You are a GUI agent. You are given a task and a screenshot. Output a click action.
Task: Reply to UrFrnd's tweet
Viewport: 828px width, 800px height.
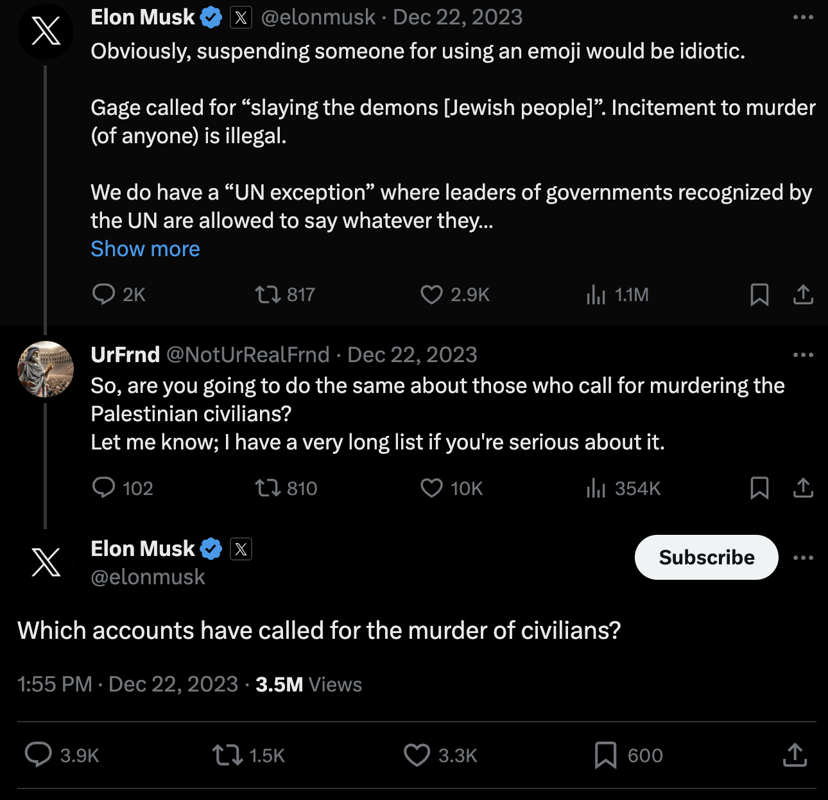(104, 488)
